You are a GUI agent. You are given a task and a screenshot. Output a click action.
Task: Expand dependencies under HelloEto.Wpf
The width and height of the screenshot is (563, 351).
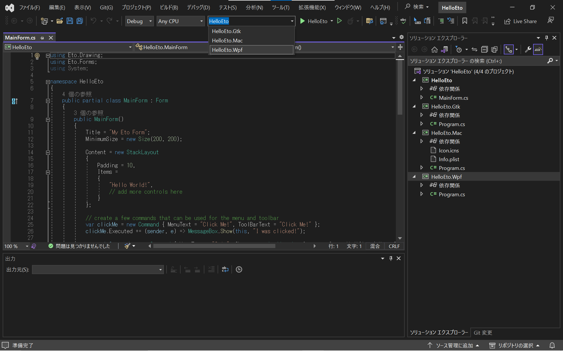click(x=422, y=185)
